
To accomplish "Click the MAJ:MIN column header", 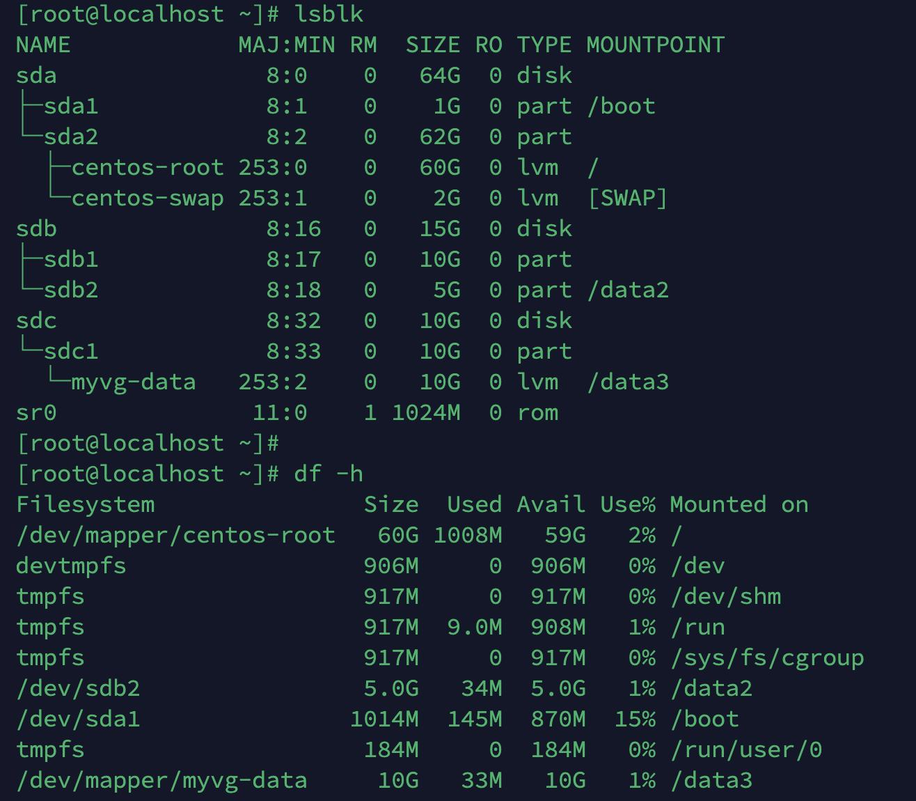I will point(286,45).
